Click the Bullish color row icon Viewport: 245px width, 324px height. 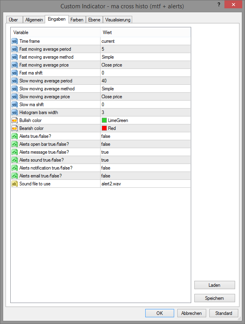pyautogui.click(x=15, y=120)
